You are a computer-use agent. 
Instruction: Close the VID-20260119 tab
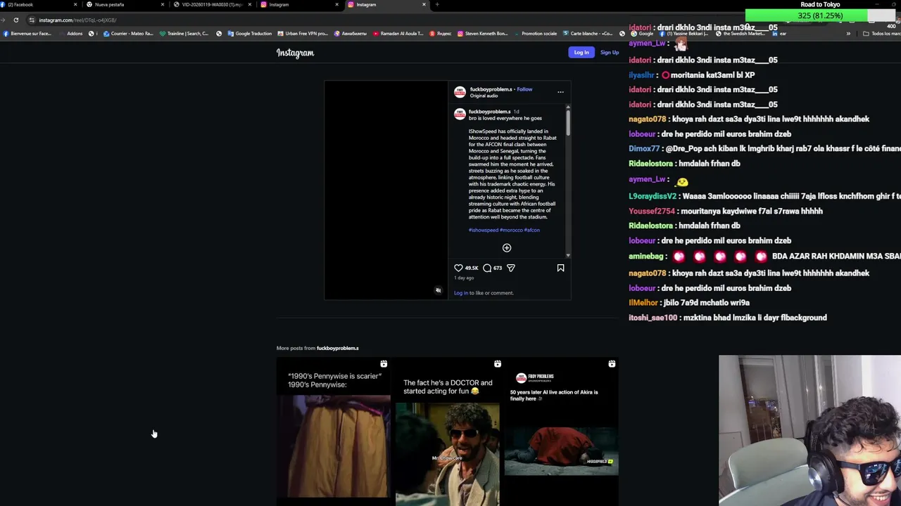(249, 4)
